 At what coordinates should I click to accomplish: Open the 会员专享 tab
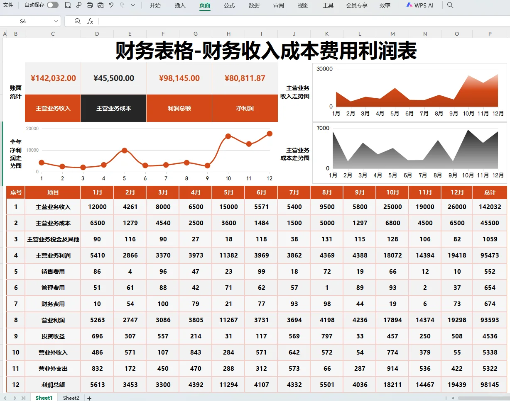click(x=357, y=5)
